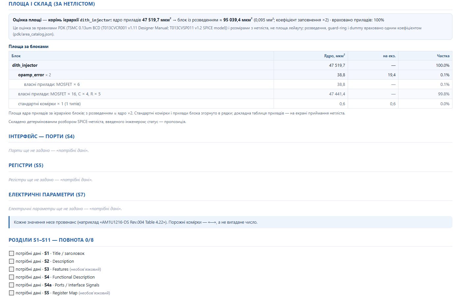Click the 'власні прилади: MOSFET × 6' row

coord(230,84)
